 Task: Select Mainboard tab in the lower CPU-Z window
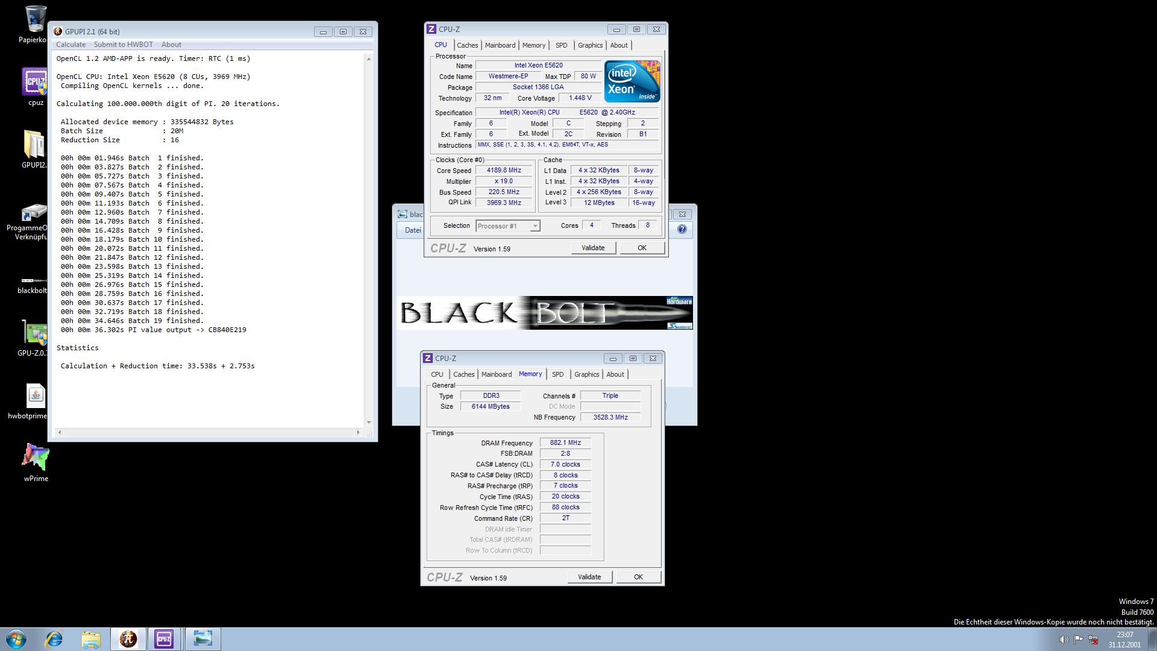497,374
